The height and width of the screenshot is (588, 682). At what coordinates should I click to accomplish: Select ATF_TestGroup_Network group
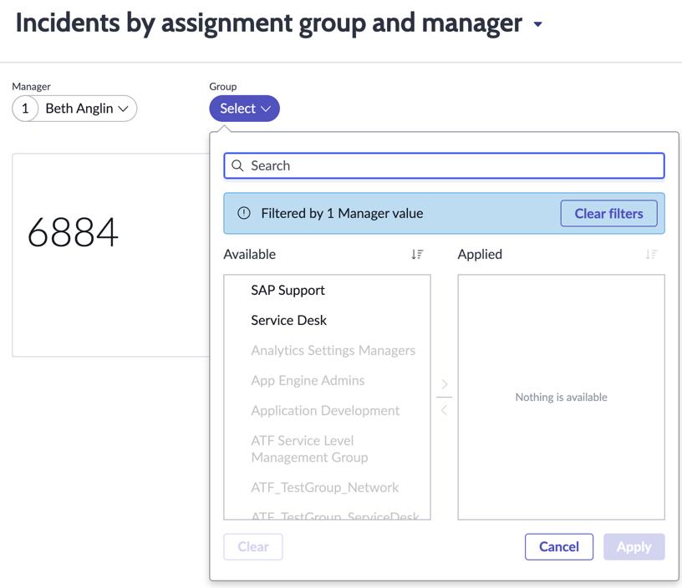click(x=327, y=487)
